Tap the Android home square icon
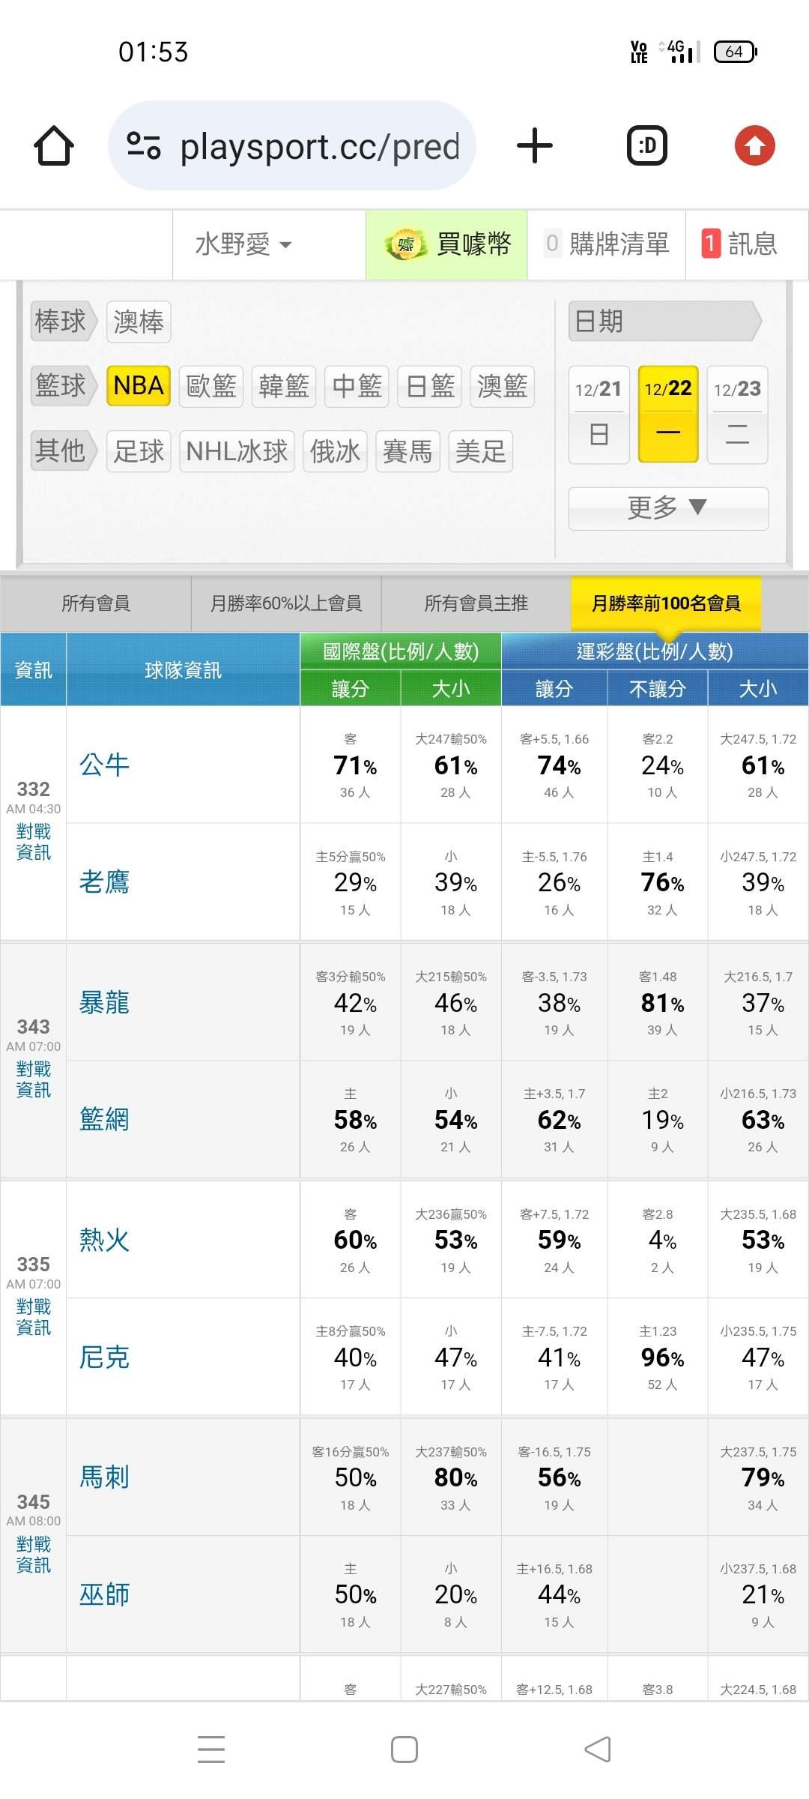 coord(404,1750)
